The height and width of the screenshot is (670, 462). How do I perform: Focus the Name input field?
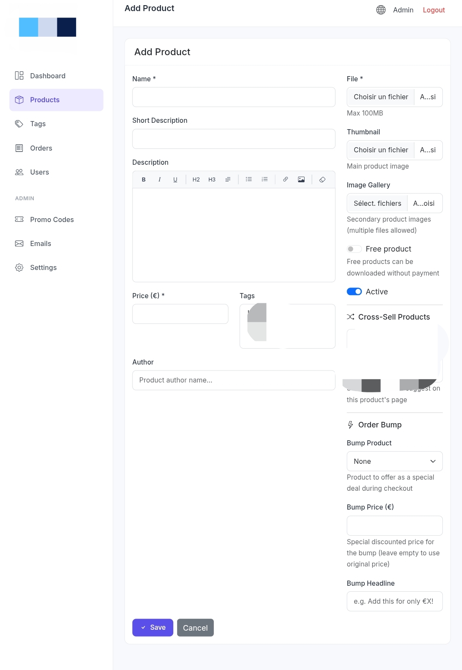(x=234, y=97)
